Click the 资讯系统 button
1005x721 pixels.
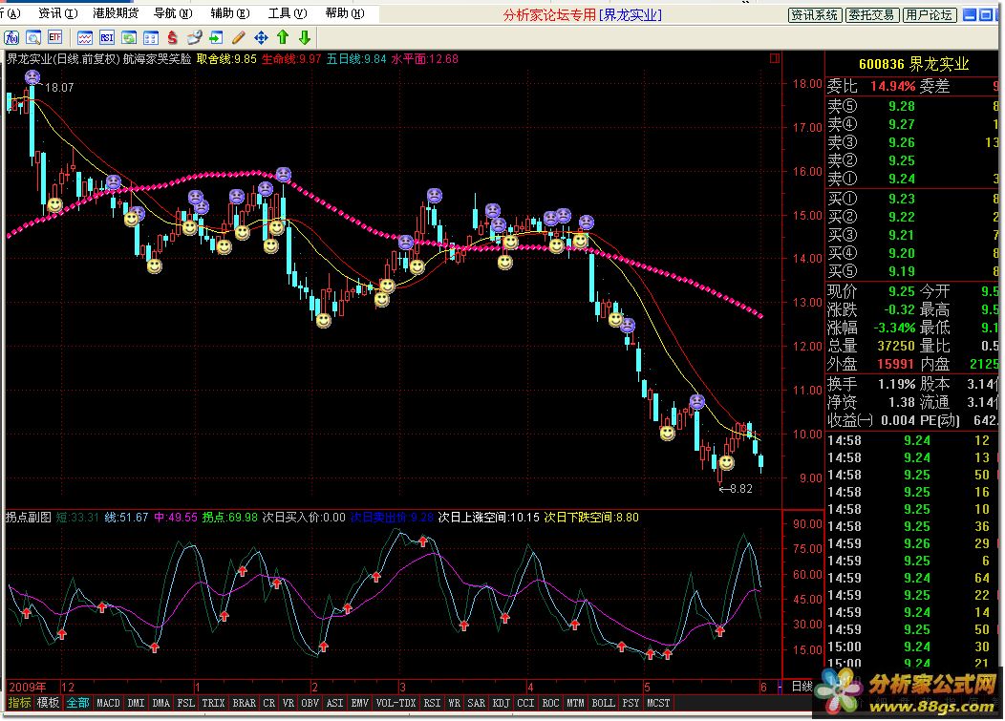815,14
